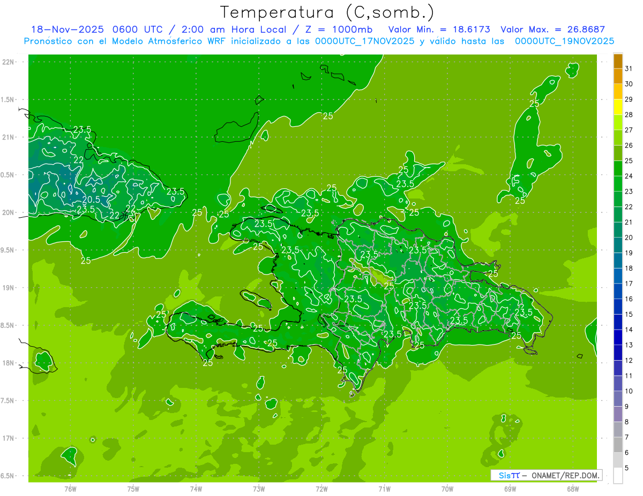This screenshot has height=496, width=643.
Task: Click the "5" value on the color scale
Action: (627, 468)
